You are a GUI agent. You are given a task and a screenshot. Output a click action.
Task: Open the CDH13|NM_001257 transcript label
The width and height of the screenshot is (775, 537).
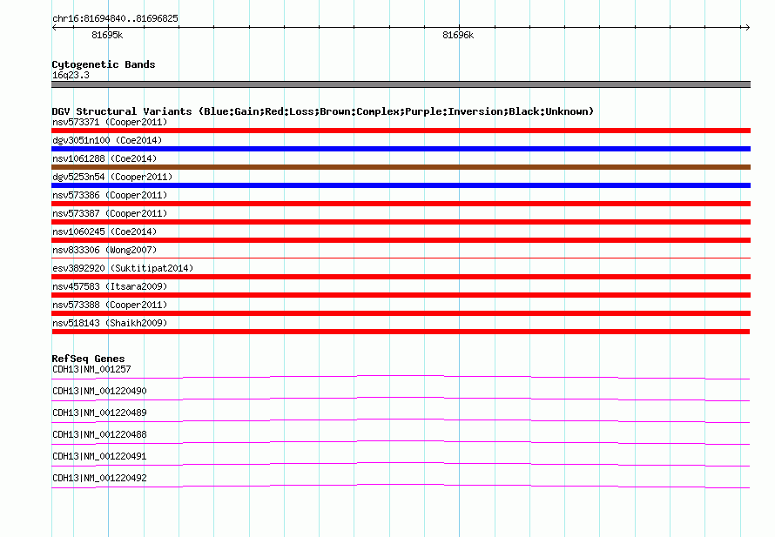[91, 370]
